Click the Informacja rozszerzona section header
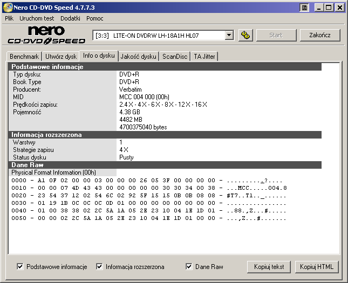The image size is (348, 283). pos(165,135)
